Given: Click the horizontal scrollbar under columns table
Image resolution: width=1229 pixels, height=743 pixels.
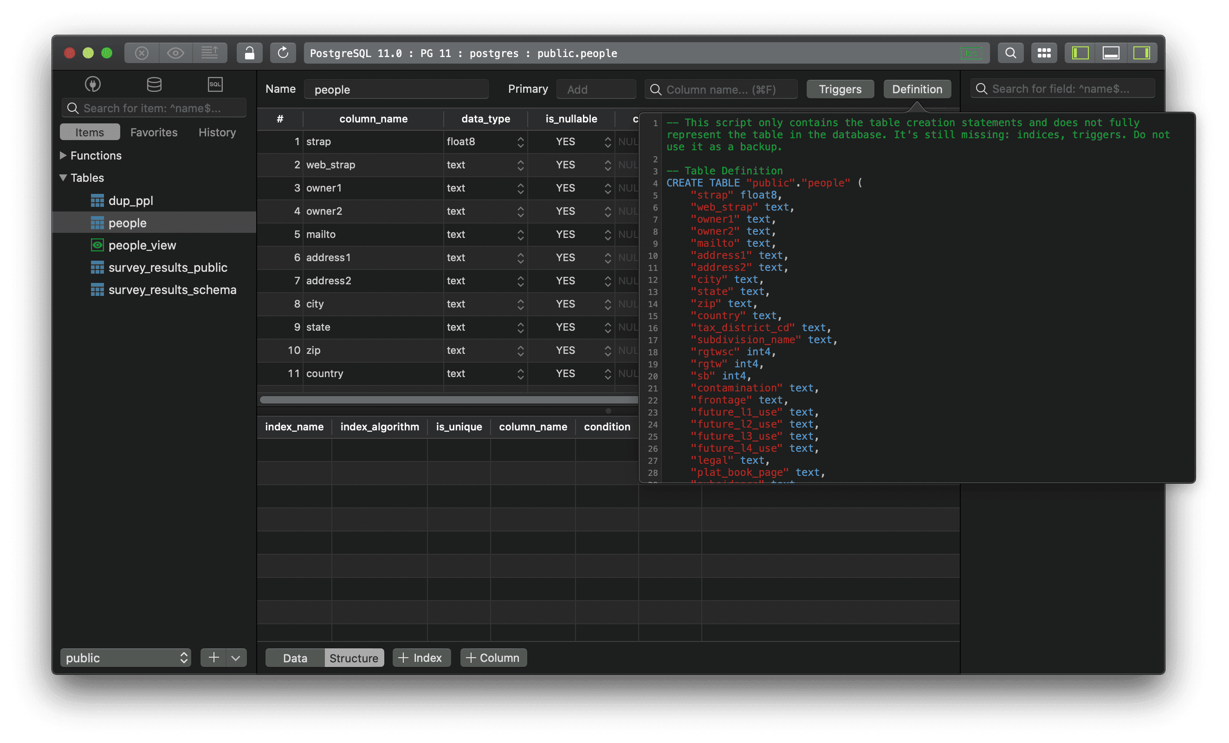Looking at the screenshot, I should pyautogui.click(x=449, y=400).
